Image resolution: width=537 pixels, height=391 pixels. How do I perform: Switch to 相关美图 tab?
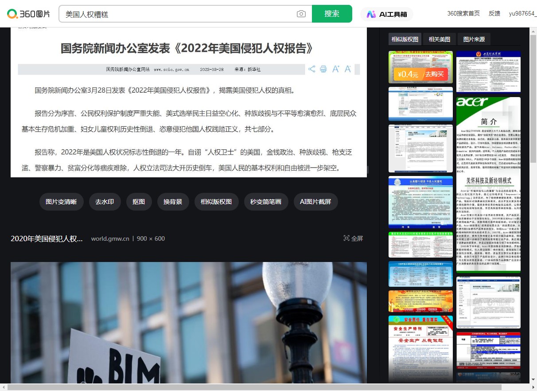pyautogui.click(x=440, y=39)
